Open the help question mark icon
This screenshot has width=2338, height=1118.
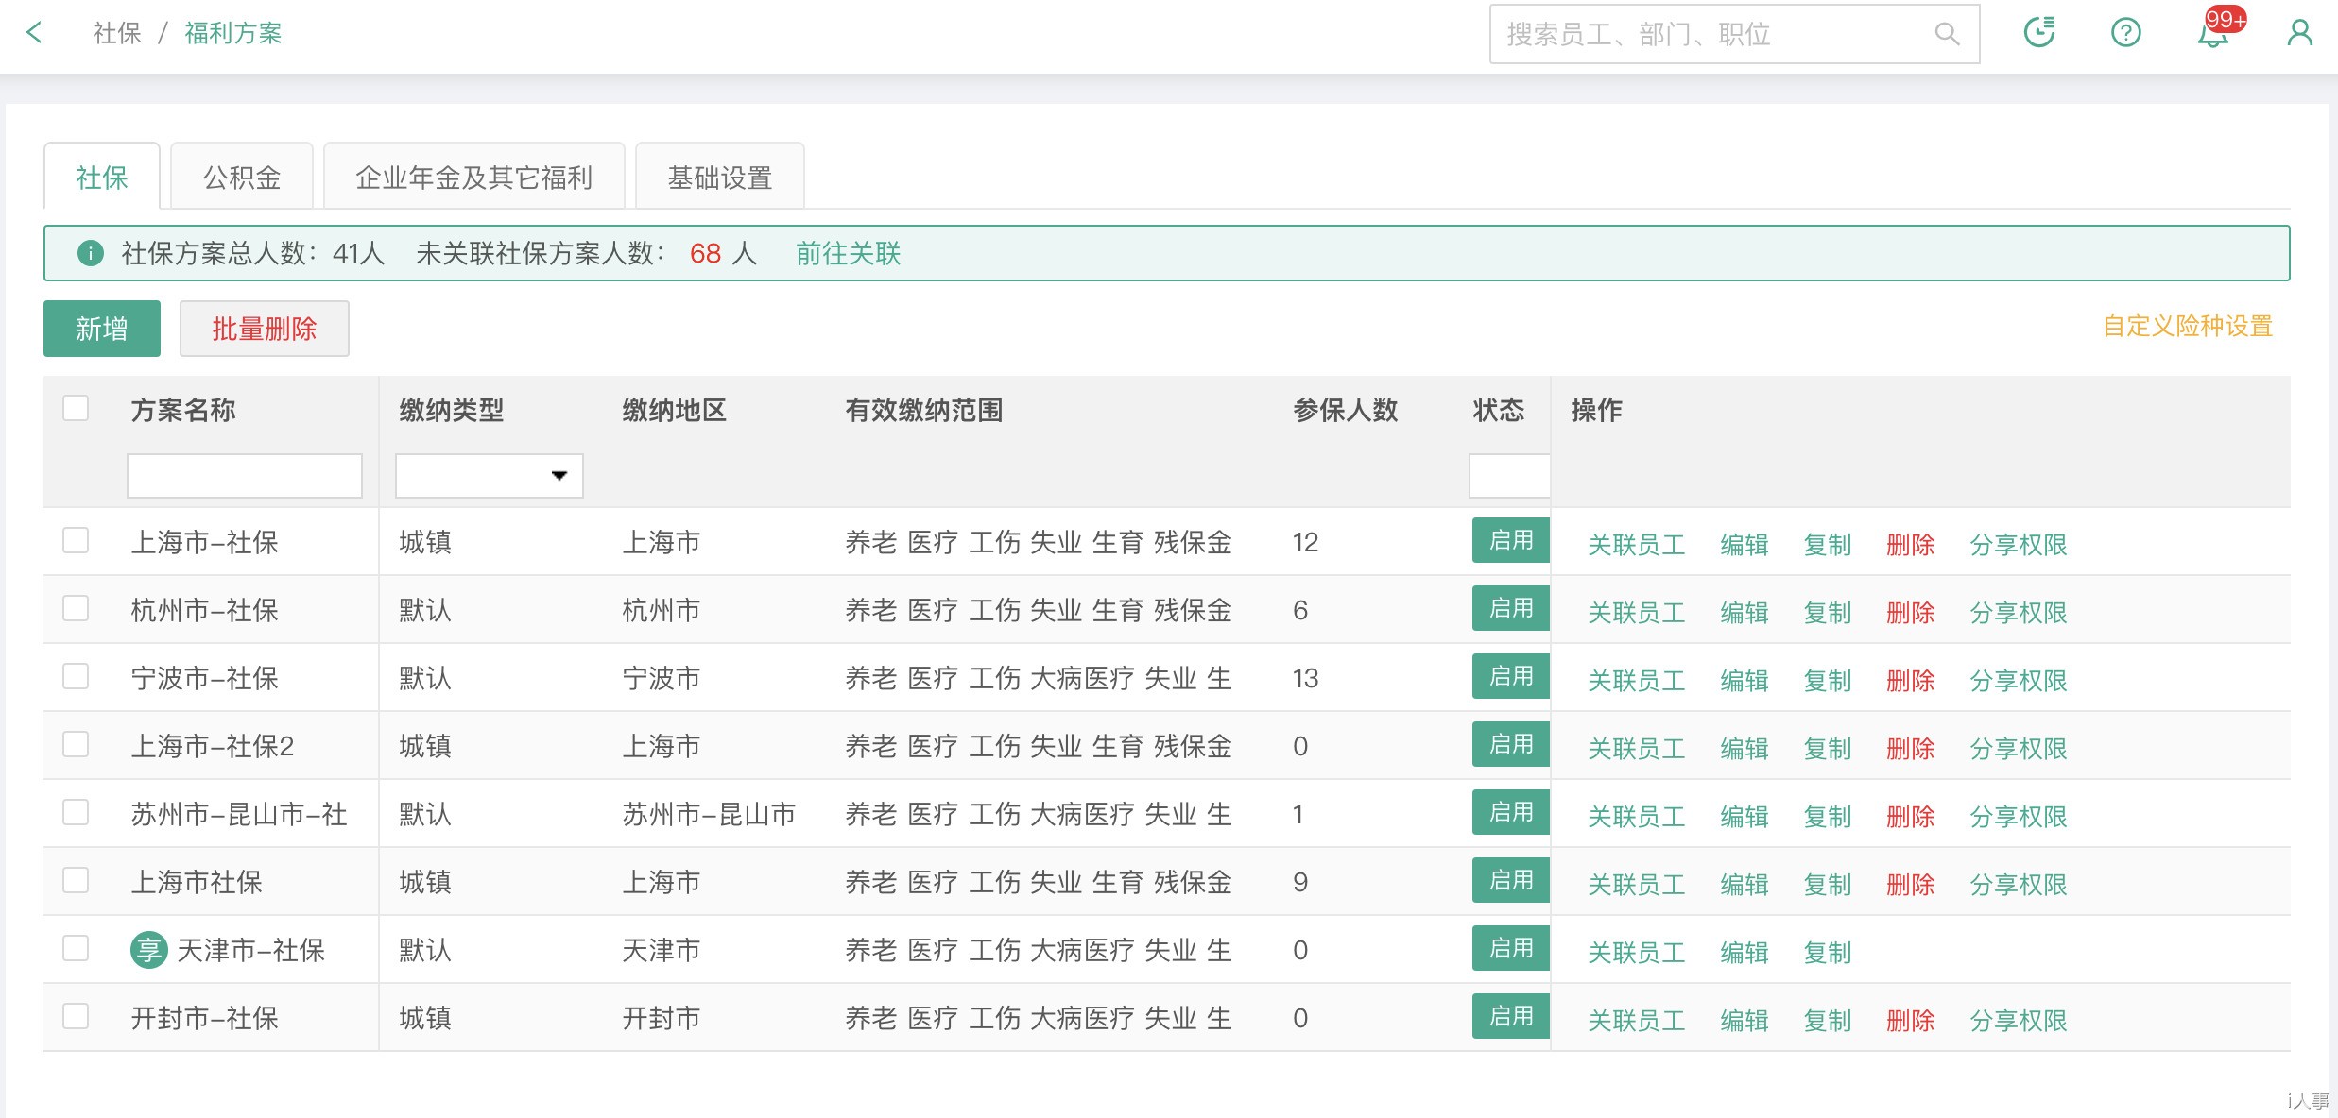click(x=2125, y=32)
